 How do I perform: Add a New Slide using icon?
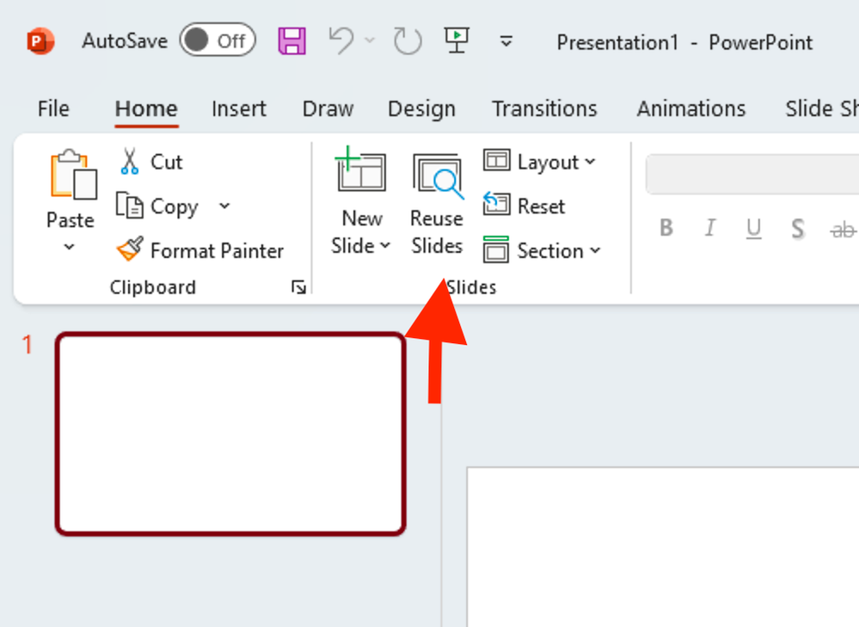pyautogui.click(x=361, y=169)
